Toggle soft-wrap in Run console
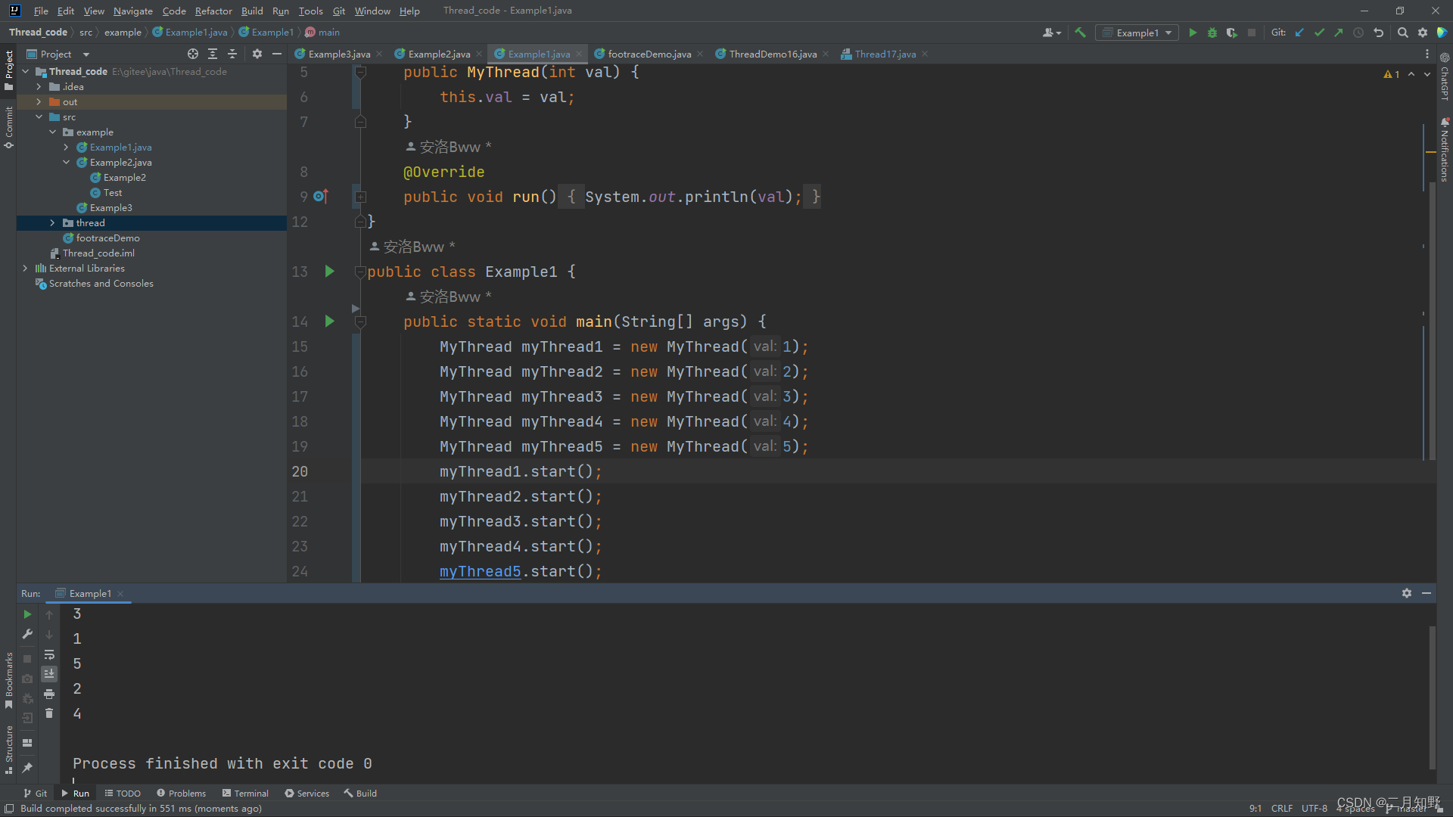The width and height of the screenshot is (1453, 817). click(x=49, y=654)
